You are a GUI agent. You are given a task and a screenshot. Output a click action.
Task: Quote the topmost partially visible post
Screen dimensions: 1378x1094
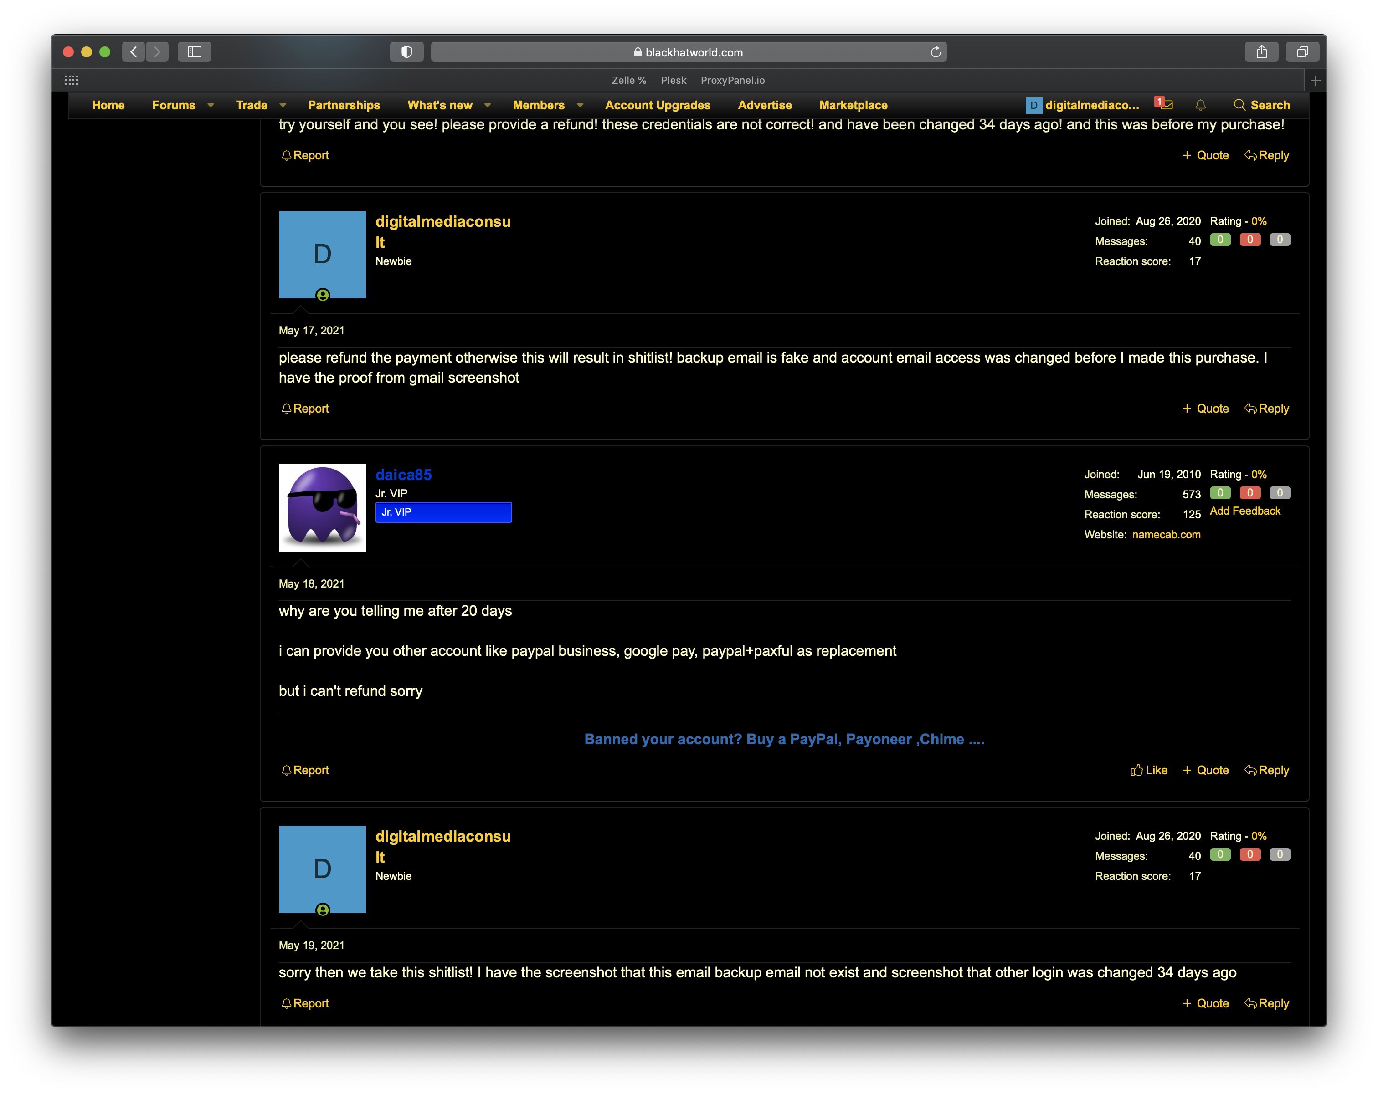(1205, 155)
